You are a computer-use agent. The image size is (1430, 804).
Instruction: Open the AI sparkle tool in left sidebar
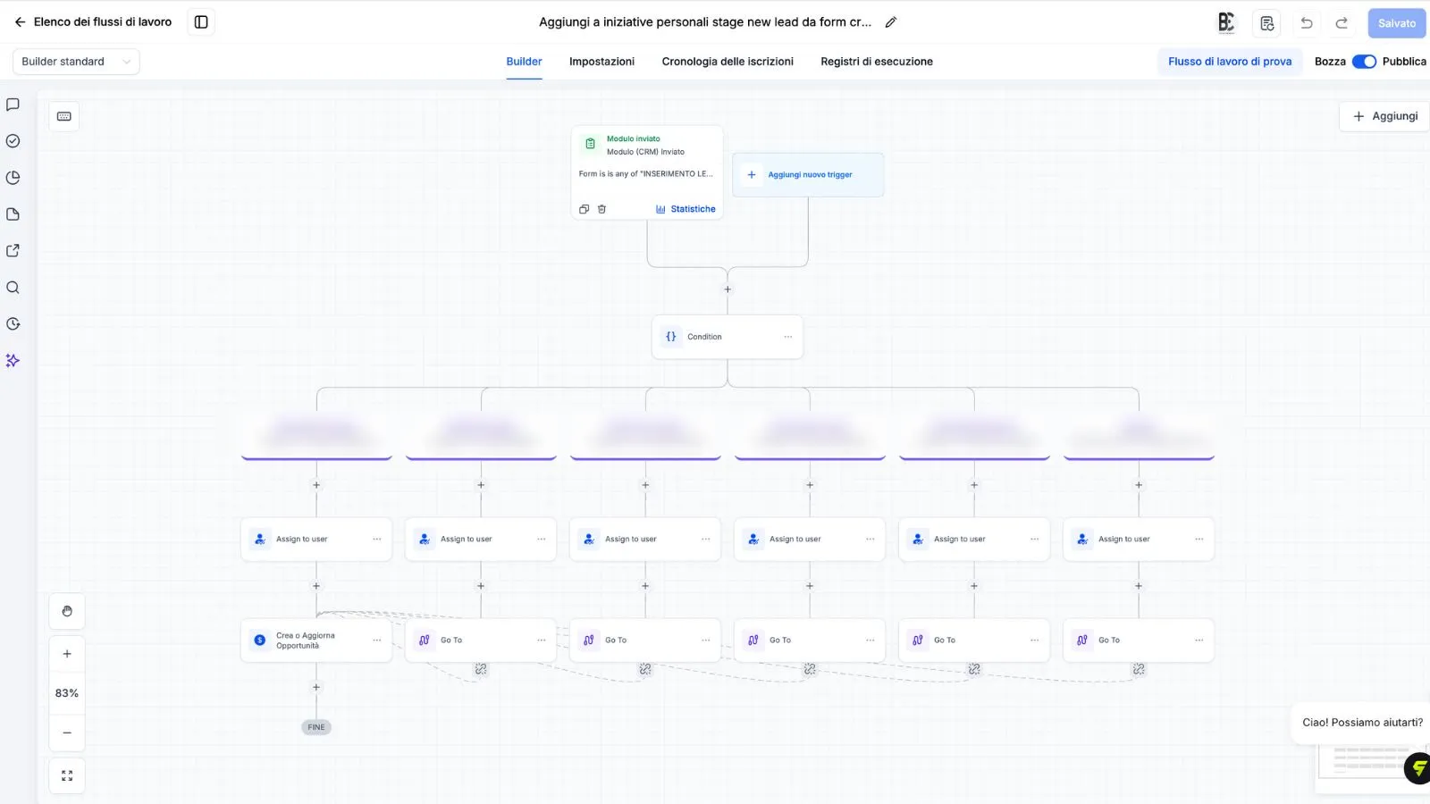13,361
